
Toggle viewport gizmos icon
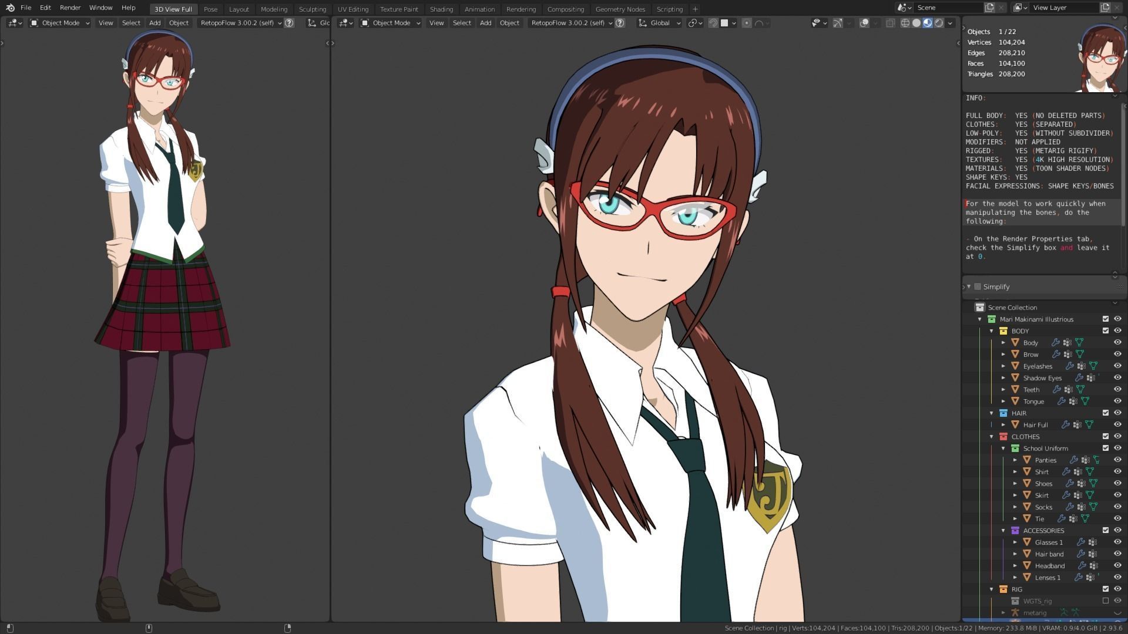(837, 23)
